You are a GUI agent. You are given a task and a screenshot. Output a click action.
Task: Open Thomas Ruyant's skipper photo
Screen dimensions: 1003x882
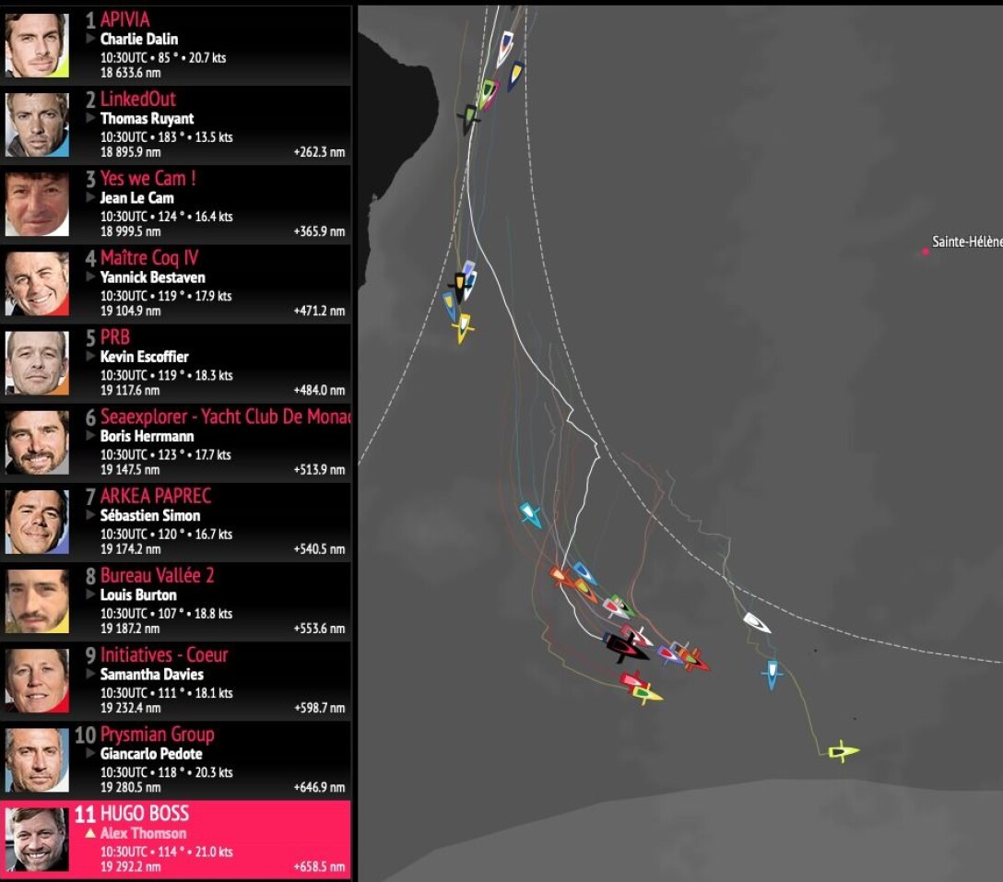pyautogui.click(x=37, y=125)
